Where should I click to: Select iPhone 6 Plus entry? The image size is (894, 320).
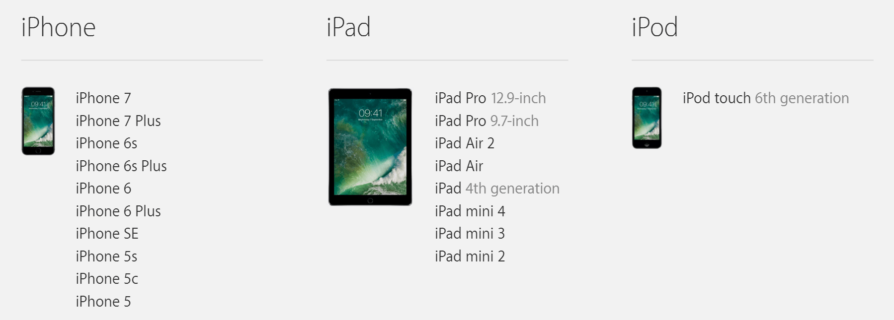point(118,211)
